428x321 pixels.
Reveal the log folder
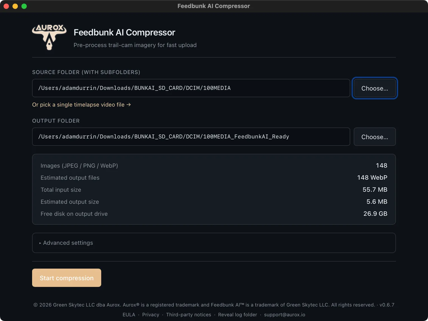237,314
